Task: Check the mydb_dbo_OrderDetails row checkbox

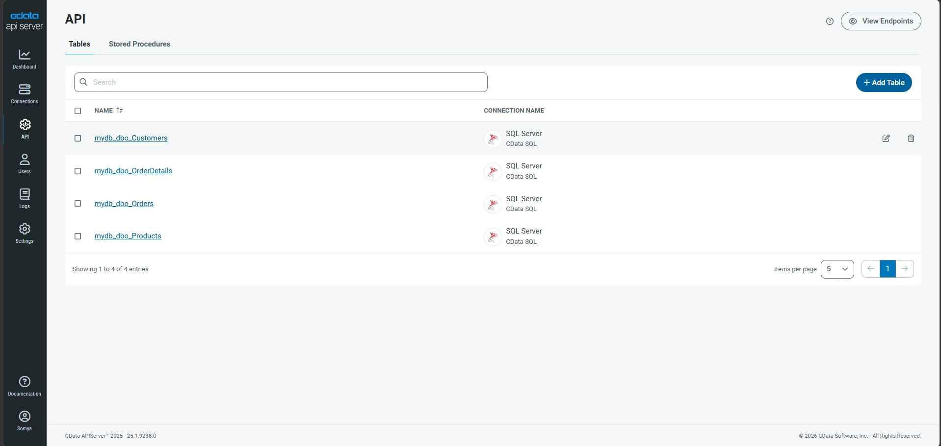Action: pyautogui.click(x=78, y=171)
